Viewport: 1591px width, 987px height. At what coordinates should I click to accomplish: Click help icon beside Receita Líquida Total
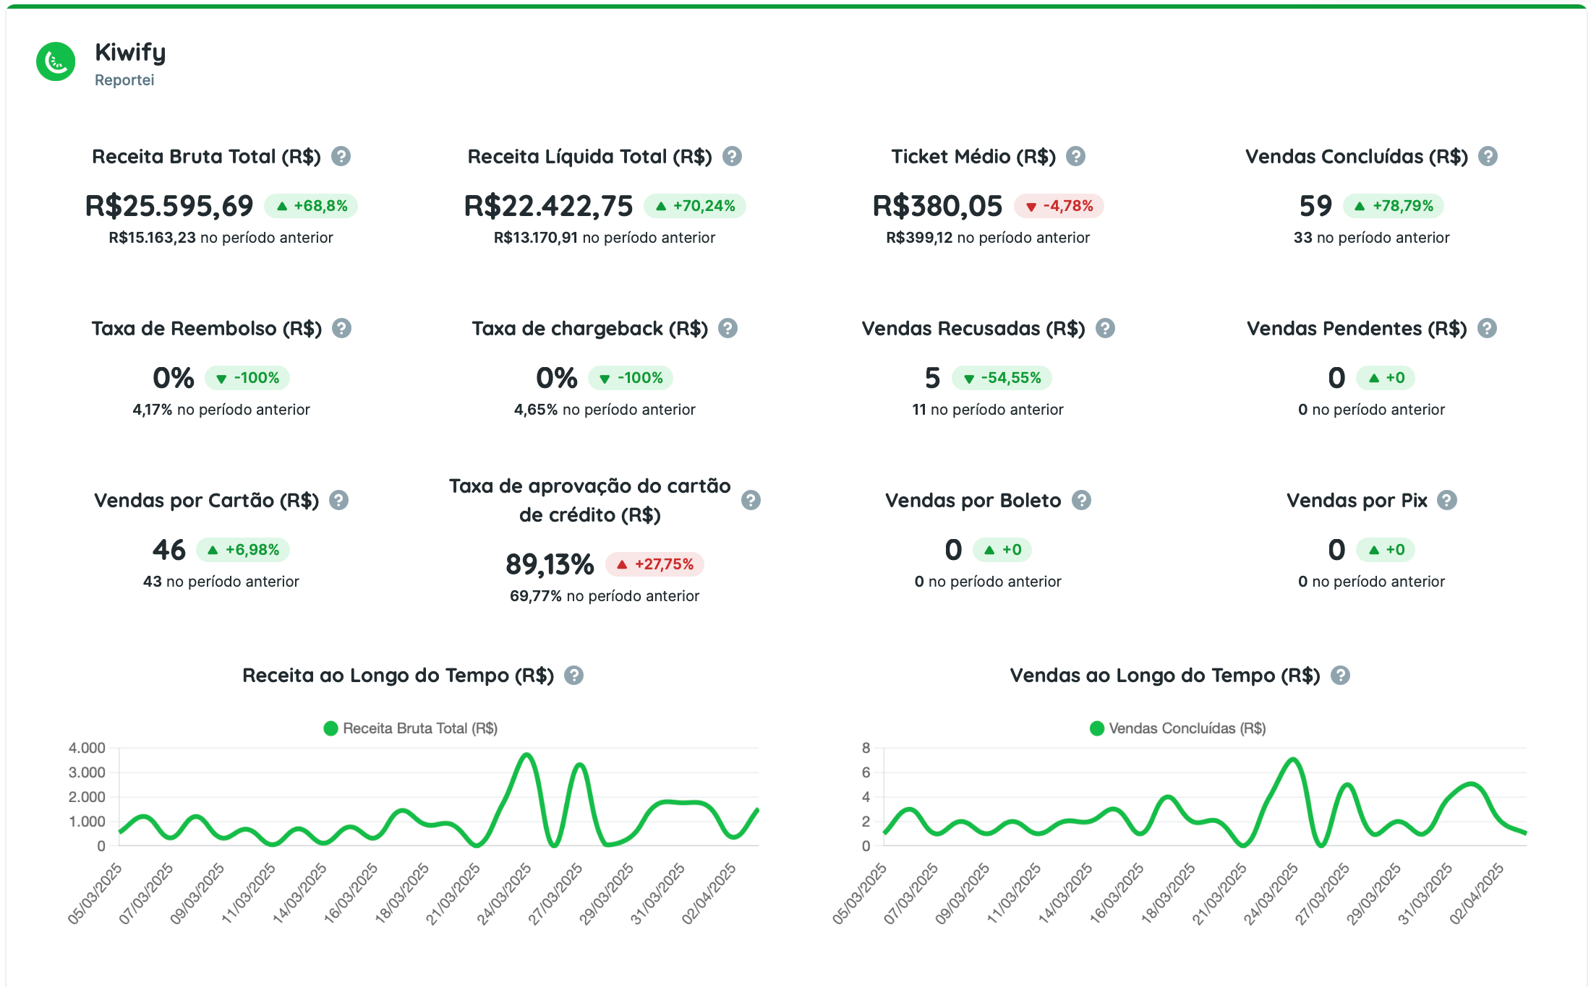point(732,156)
